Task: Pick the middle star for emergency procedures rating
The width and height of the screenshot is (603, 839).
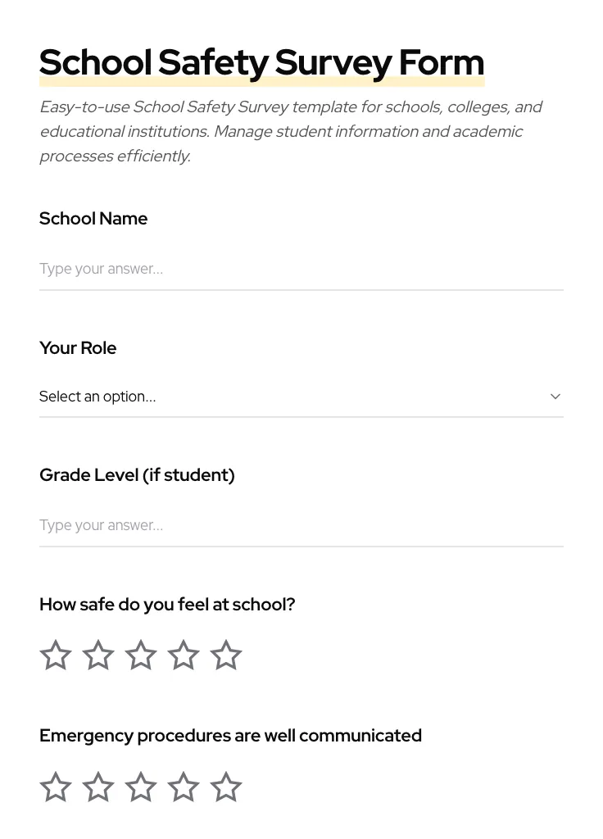Action: click(140, 787)
